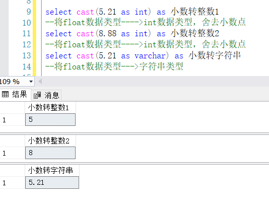This screenshot has width=269, height=212.
Task: Click line number 12 in editor gutter
Action: click(27, 45)
